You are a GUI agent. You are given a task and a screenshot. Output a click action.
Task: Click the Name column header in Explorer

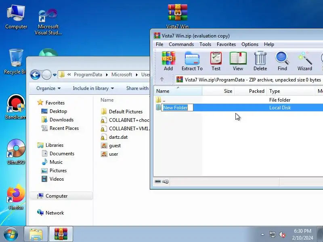point(107,100)
